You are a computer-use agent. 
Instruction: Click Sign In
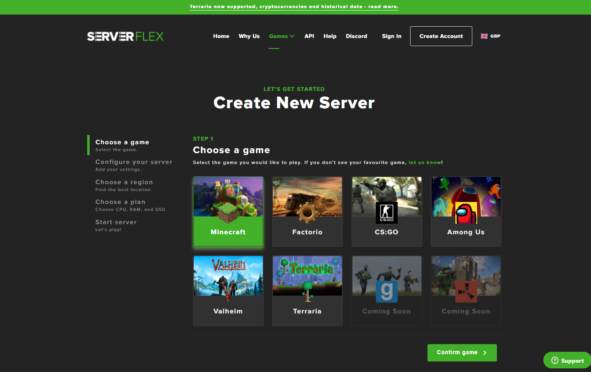(x=392, y=36)
